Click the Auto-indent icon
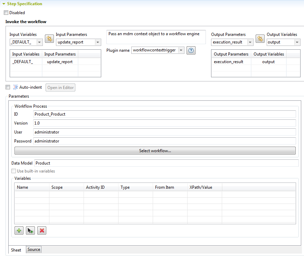The width and height of the screenshot is (304, 256). point(16,87)
